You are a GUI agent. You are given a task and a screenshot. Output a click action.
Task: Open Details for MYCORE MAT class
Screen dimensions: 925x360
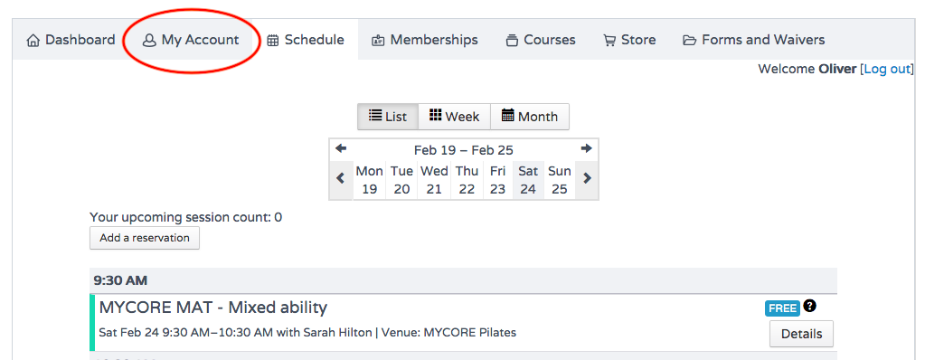(801, 334)
